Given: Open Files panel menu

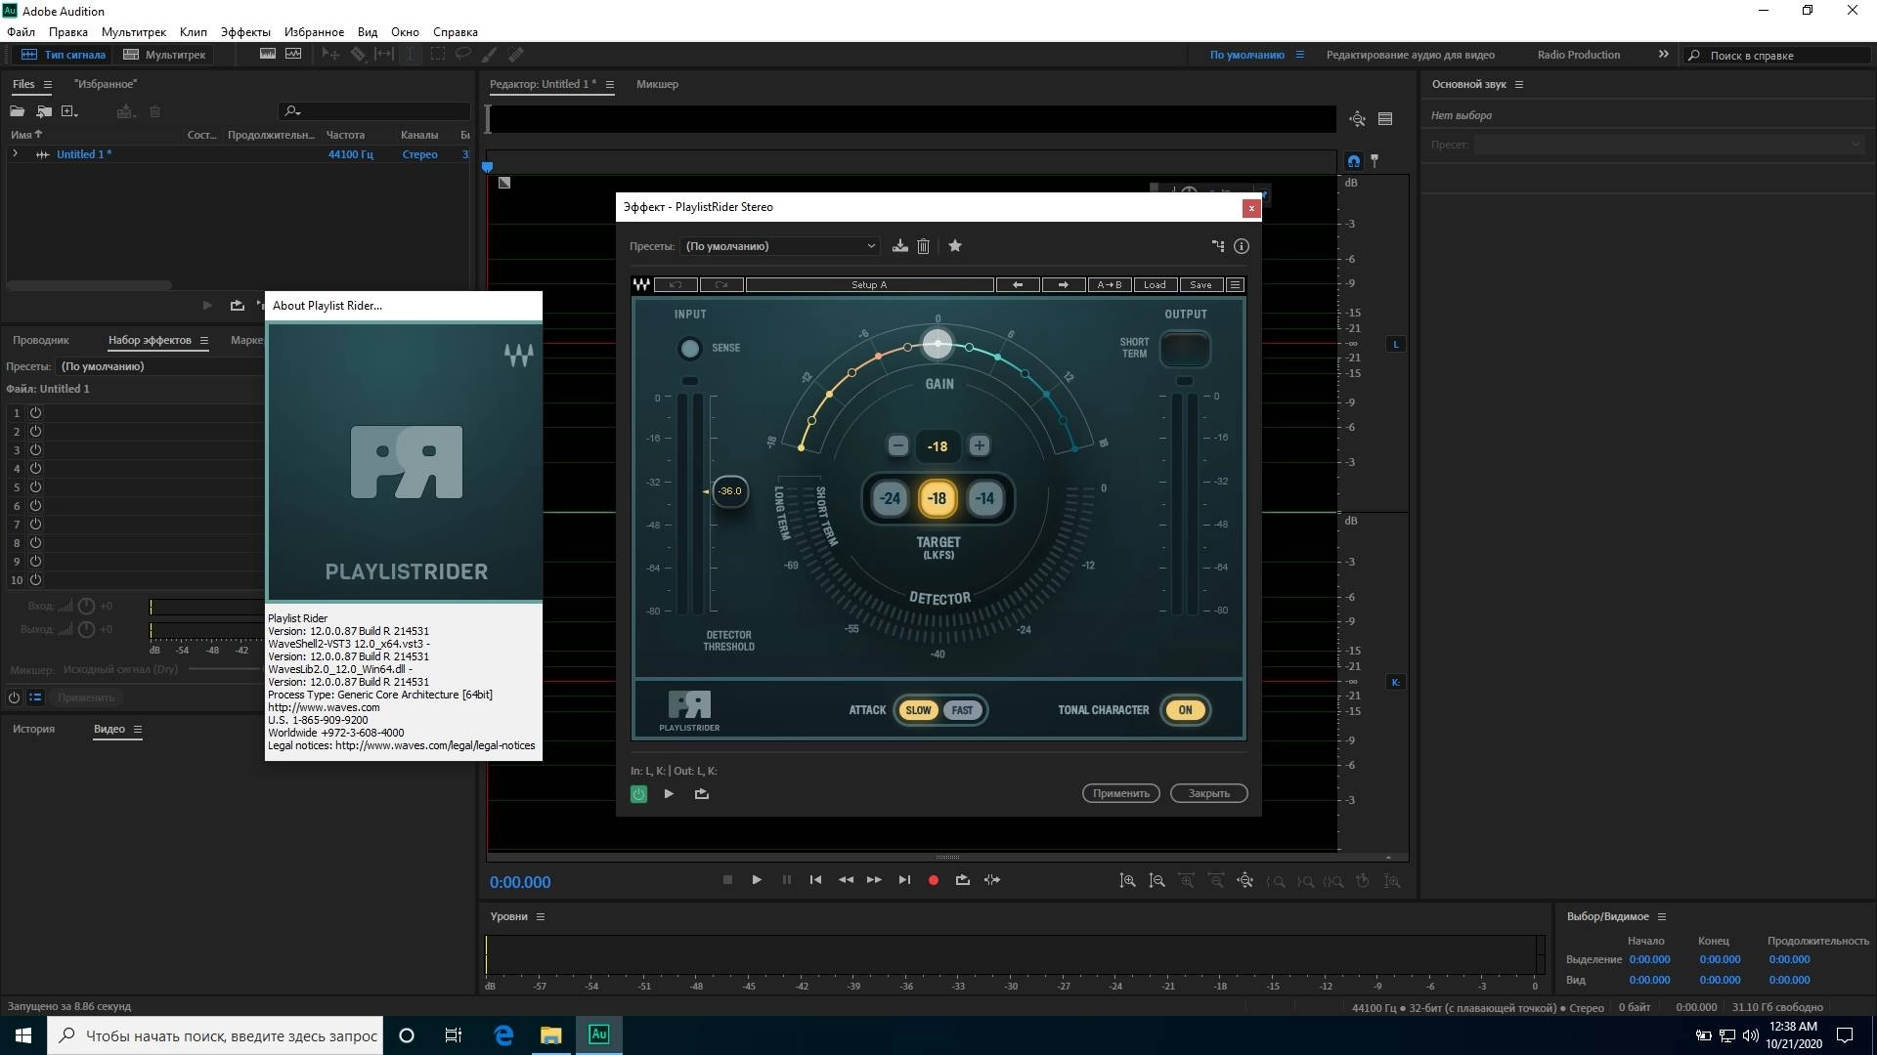Looking at the screenshot, I should point(47,85).
